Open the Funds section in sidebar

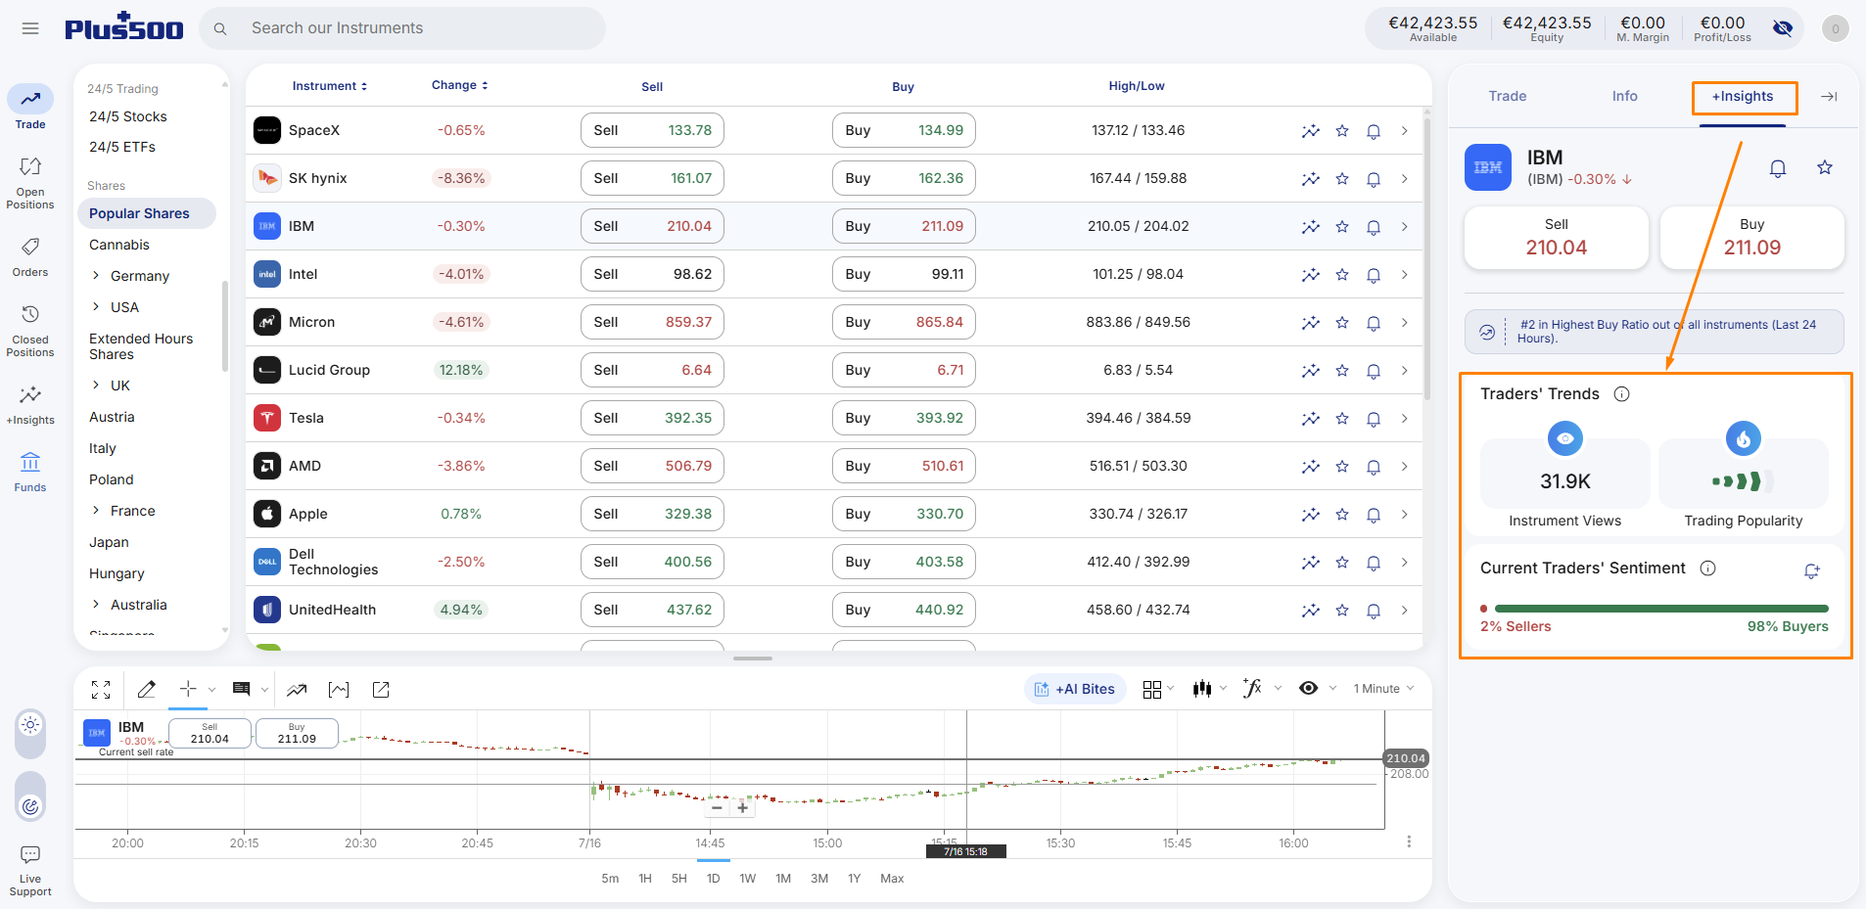click(30, 472)
